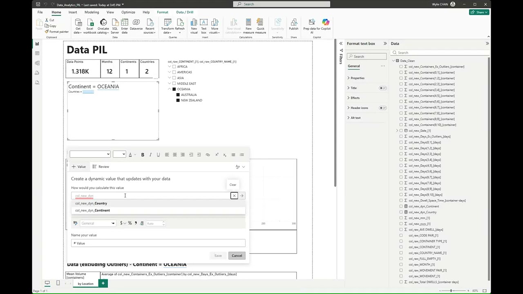
Task: Uncheck the AUSTRALIA slicer checkbox
Action: [x=178, y=95]
